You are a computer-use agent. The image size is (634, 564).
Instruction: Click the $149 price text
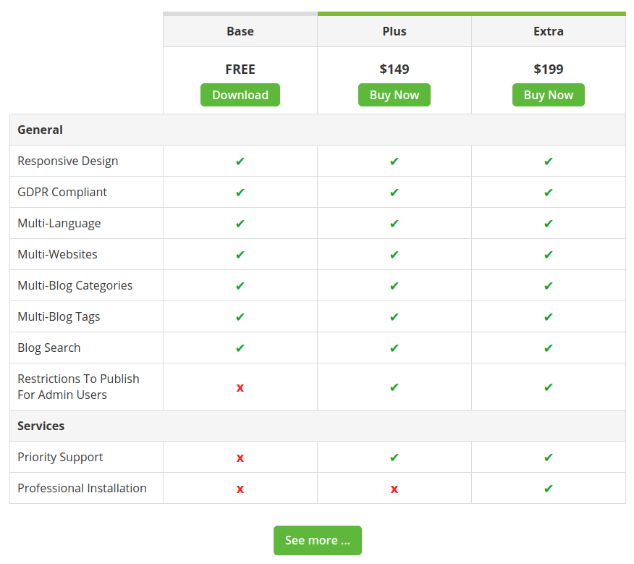click(394, 70)
